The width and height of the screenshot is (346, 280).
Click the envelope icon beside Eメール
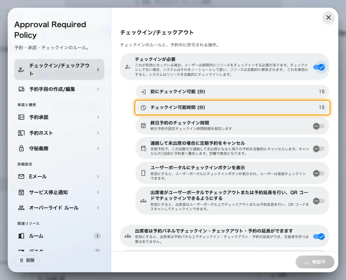(21, 176)
